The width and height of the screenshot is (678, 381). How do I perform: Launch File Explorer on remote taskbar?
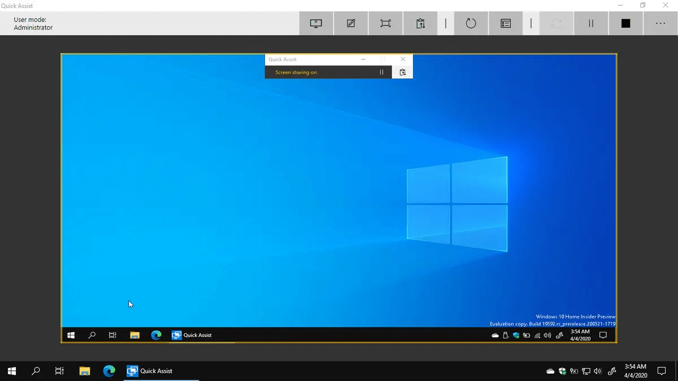[x=135, y=335]
